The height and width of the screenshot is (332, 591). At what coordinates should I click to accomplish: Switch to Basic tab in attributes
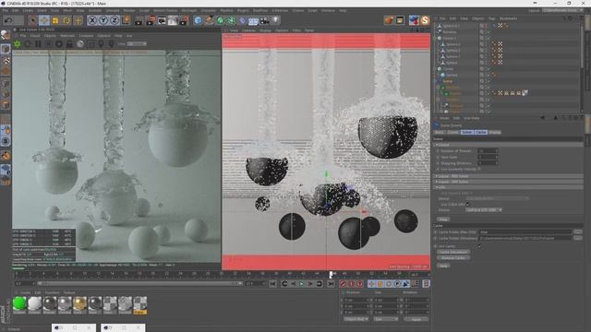click(x=440, y=132)
